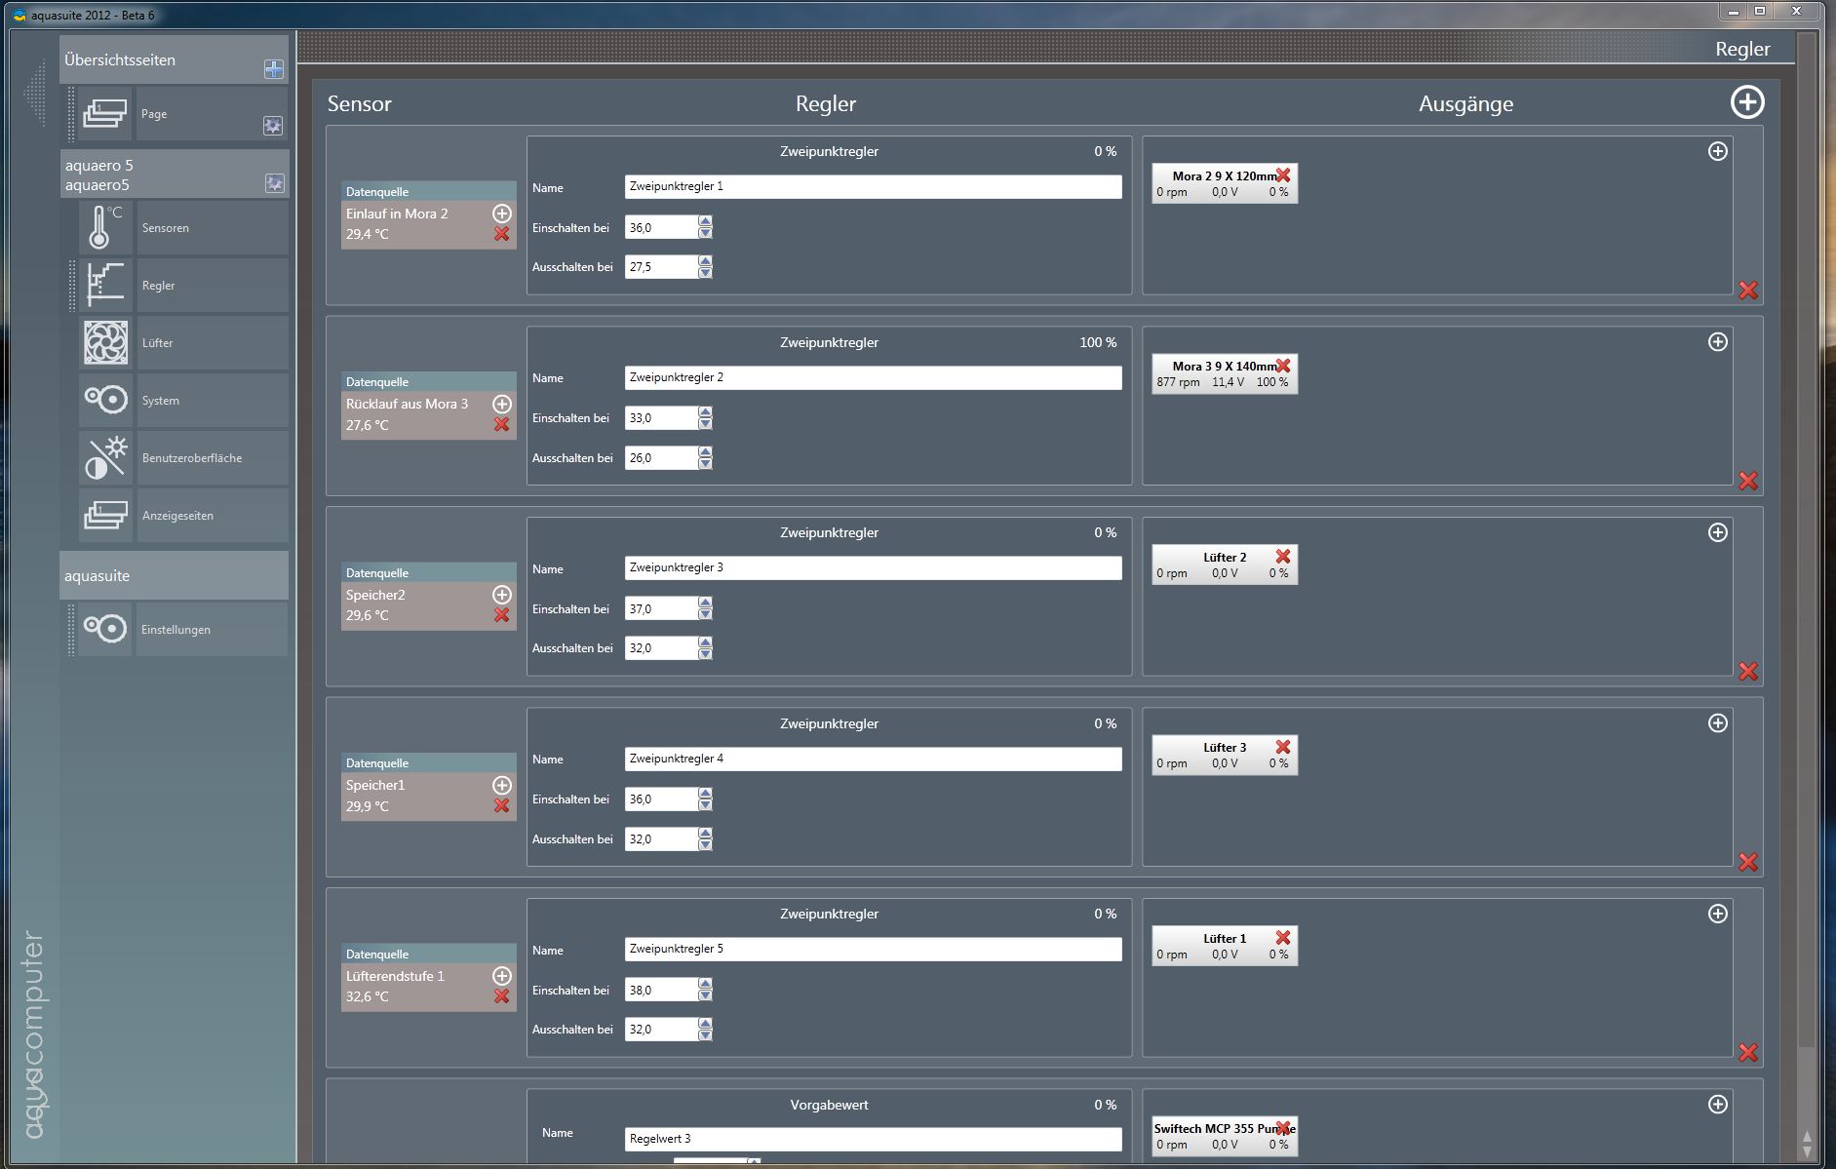Adjust Einschalten bei stepper for Zweipunktregler 5
This screenshot has width=1836, height=1169.
click(705, 990)
